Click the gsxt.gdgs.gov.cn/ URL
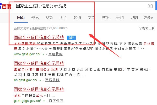157x105 pixels. click(27, 101)
